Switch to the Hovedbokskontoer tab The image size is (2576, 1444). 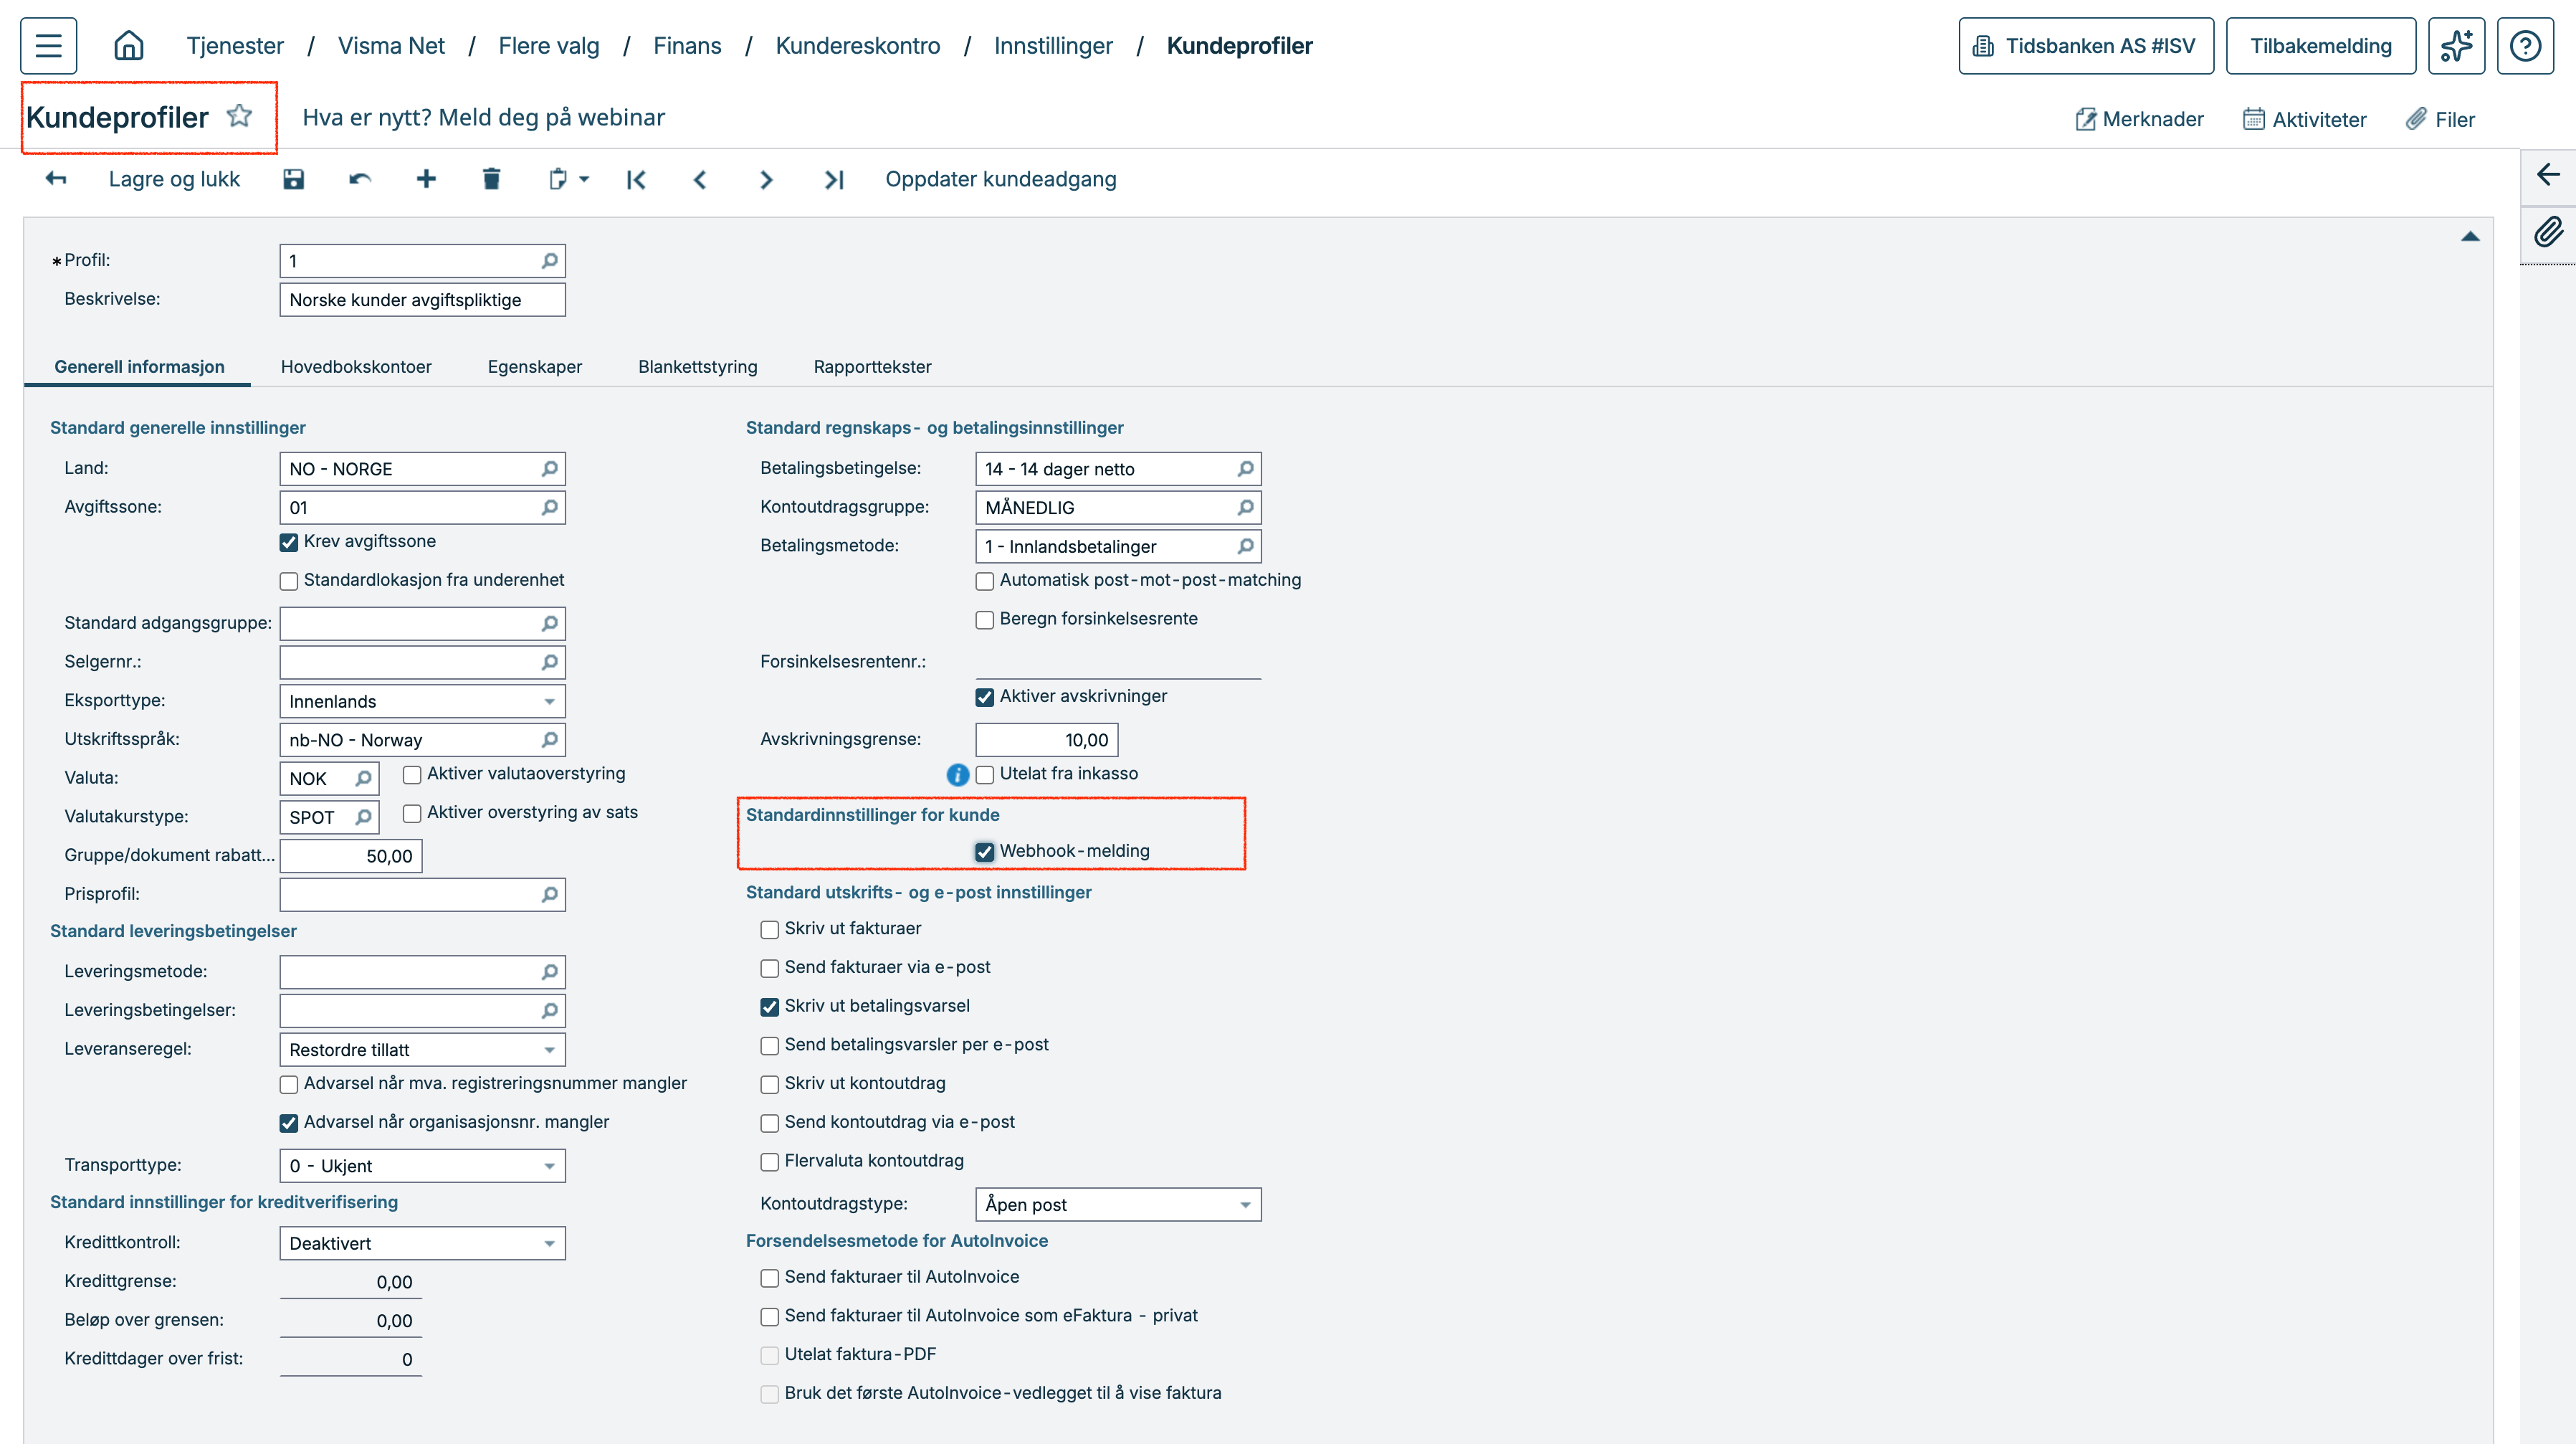point(356,367)
